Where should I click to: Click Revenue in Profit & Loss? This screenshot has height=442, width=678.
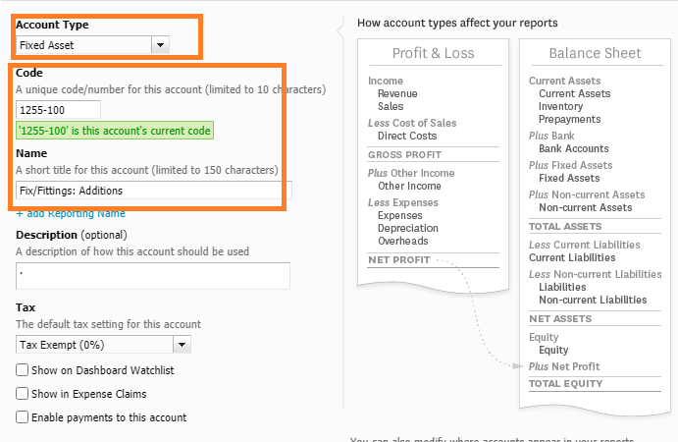click(397, 93)
